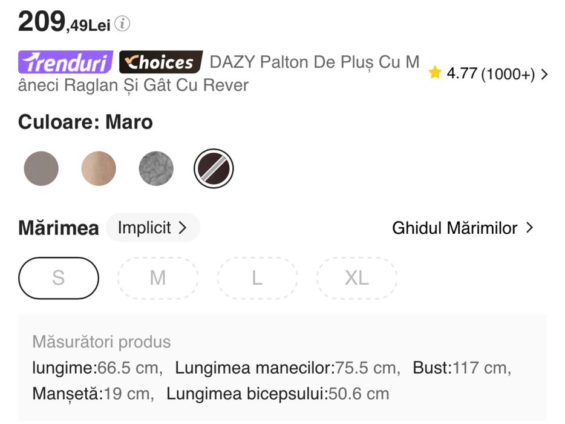565x424 pixels.
Task: Choose size M
Action: 158,278
